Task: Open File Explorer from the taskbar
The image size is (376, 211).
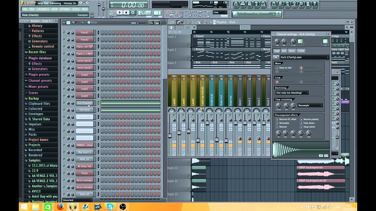Action: coord(35,207)
